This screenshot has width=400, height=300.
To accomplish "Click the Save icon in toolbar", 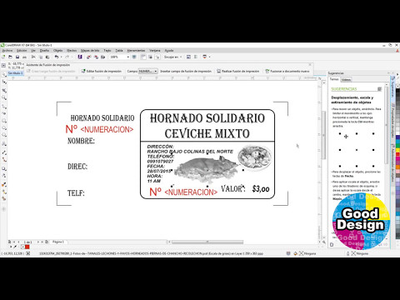I will click(17, 57).
